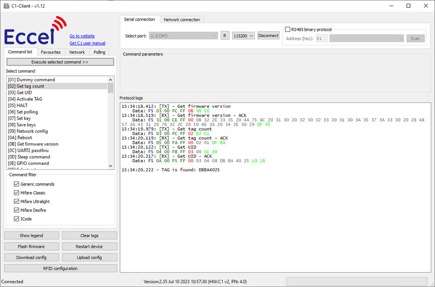Click the command list scroll down arrow
This screenshot has height=287, width=435.
coord(110,166)
